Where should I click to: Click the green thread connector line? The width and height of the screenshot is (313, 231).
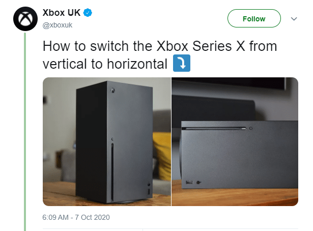click(25, 132)
